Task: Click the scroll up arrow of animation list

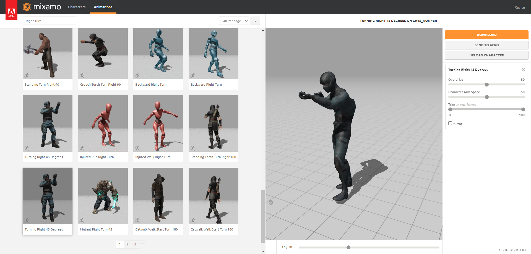Action: (263, 30)
